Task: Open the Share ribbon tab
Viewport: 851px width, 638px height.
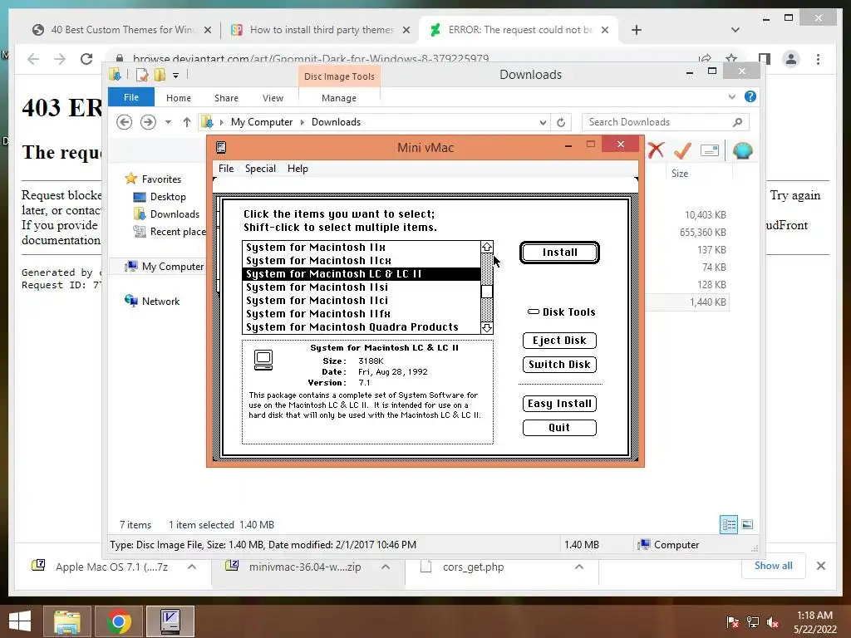Action: (x=226, y=98)
